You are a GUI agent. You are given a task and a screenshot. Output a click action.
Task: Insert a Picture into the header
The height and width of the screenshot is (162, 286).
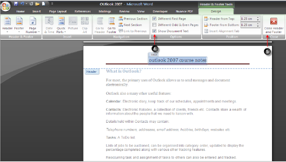click(73, 23)
